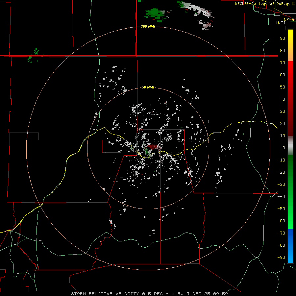Click the 70 value on the velocity scale

coord(283,63)
